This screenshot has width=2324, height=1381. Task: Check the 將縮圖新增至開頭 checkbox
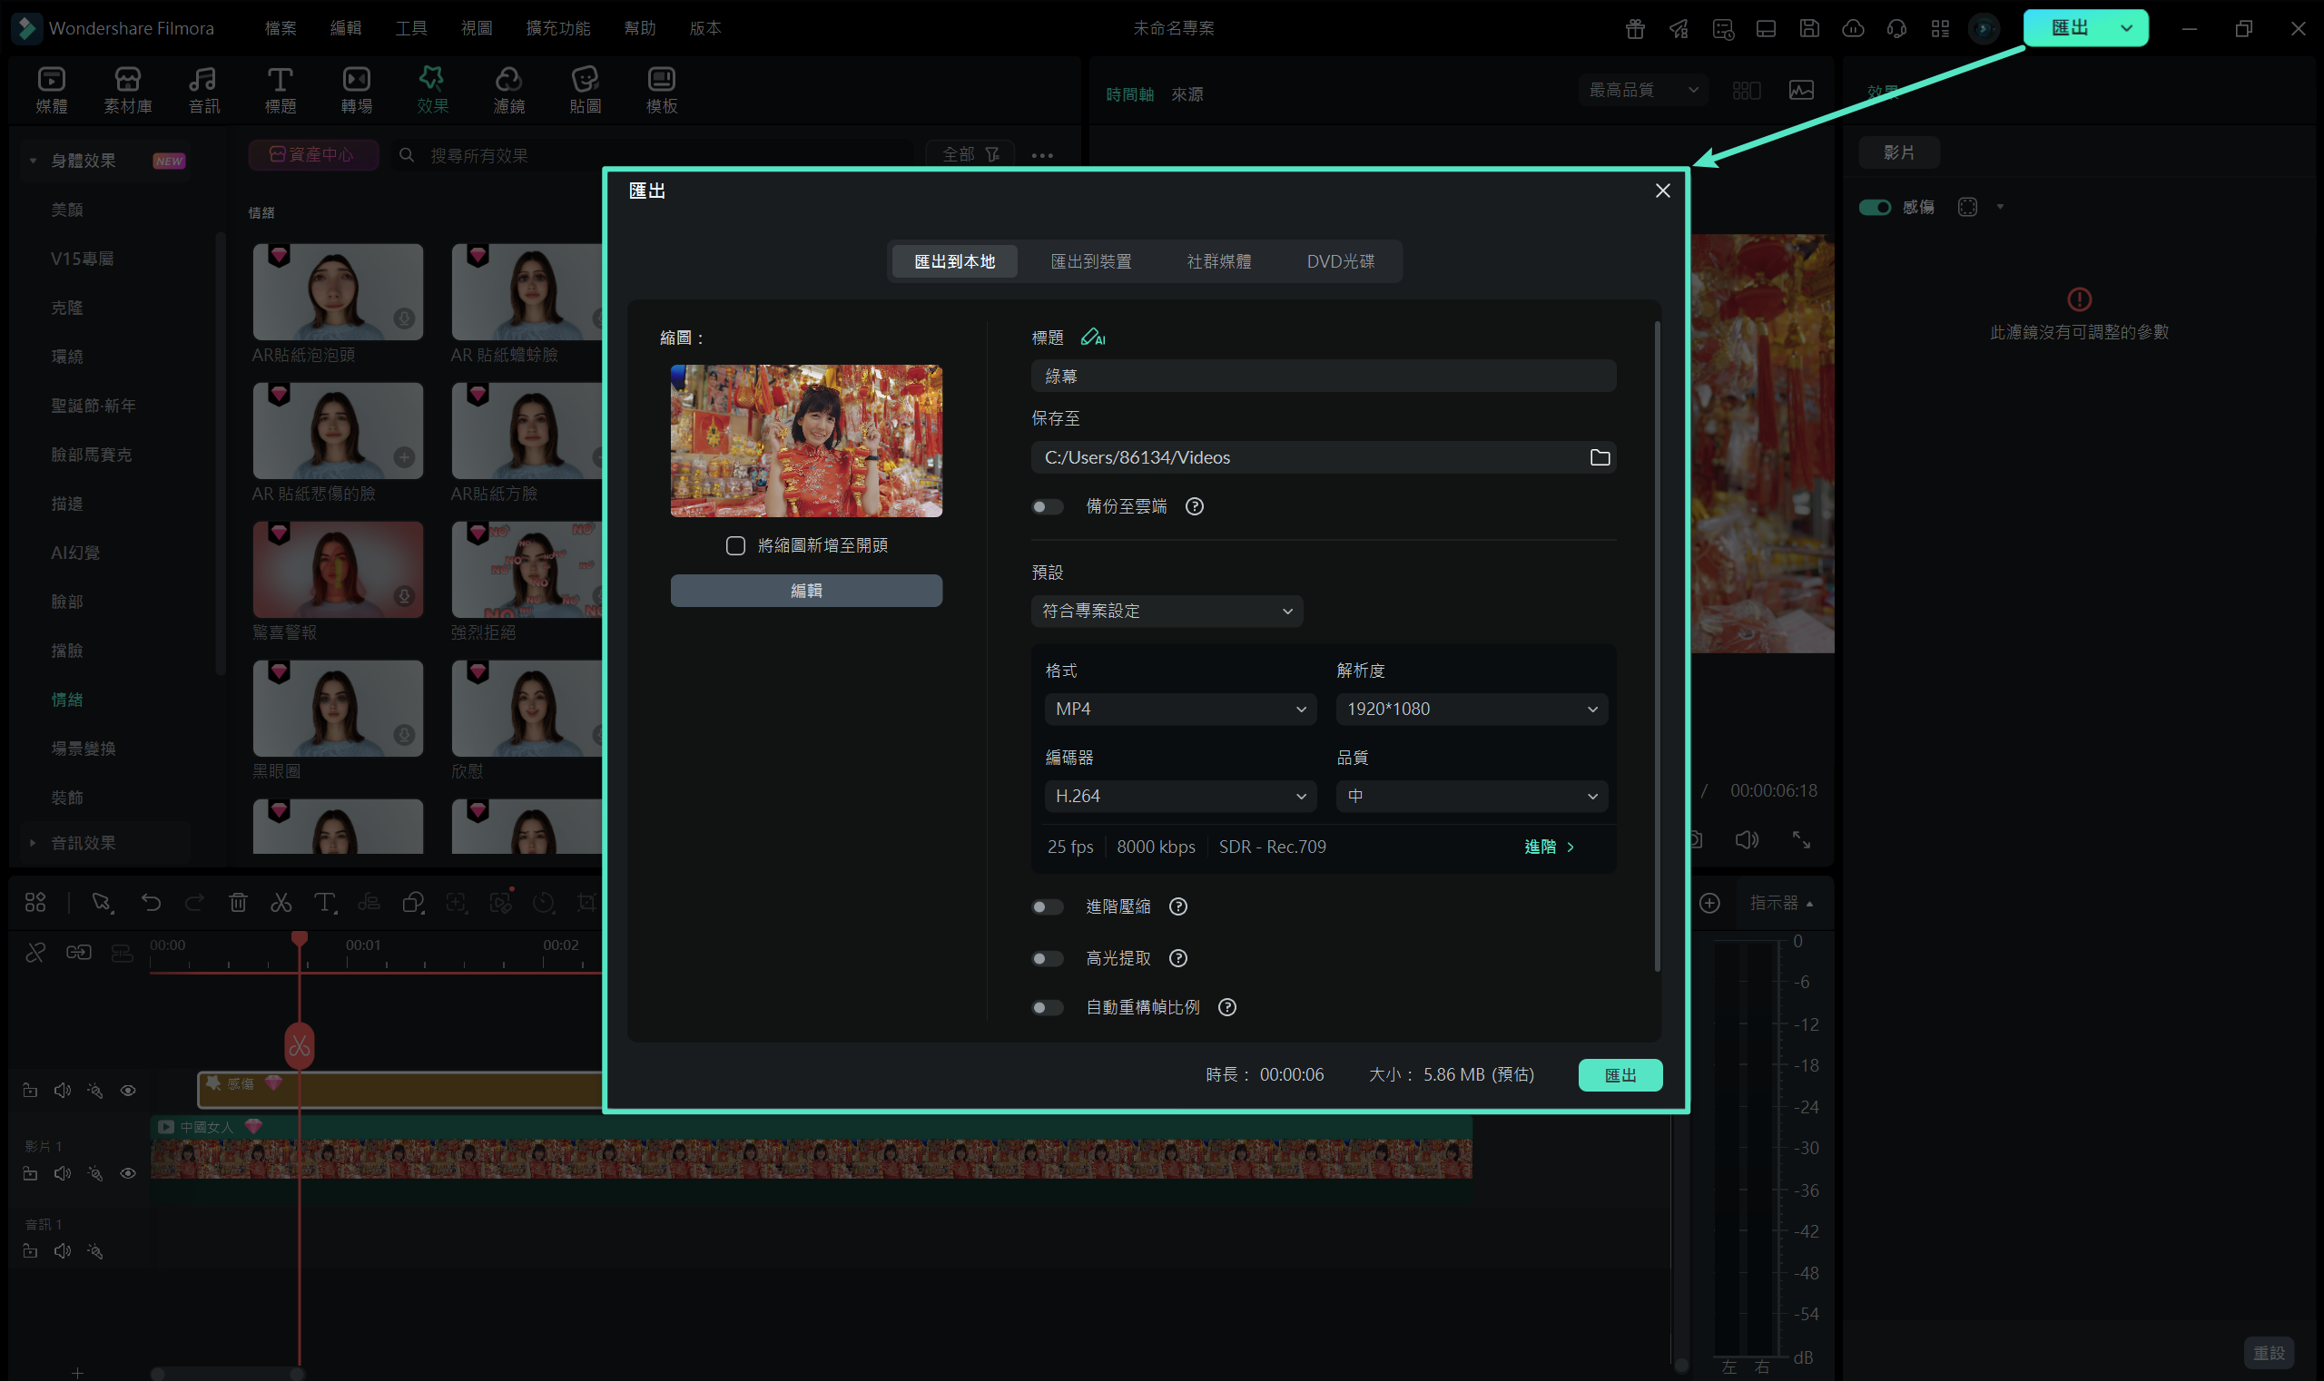tap(736, 544)
